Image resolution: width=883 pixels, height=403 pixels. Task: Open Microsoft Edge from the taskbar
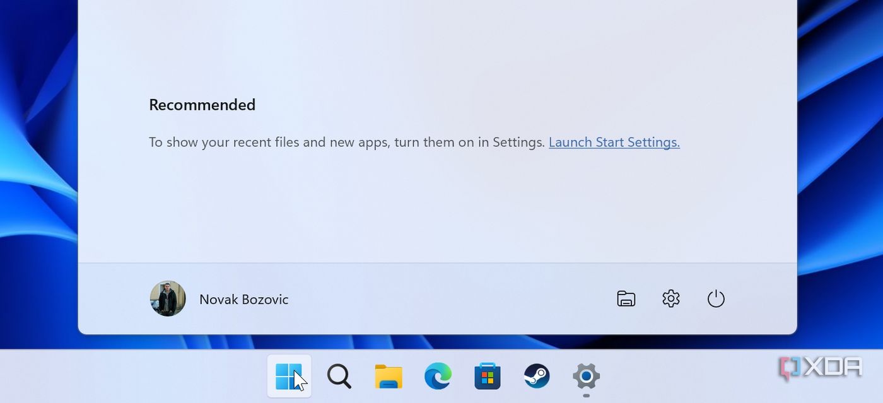438,376
